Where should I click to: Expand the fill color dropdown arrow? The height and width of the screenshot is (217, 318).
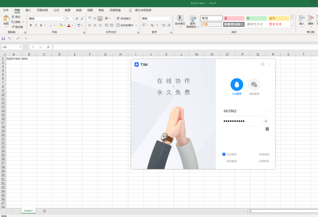click(64, 25)
